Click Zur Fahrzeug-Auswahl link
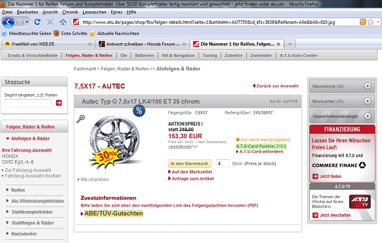This screenshot has width=382, height=243. (28, 170)
